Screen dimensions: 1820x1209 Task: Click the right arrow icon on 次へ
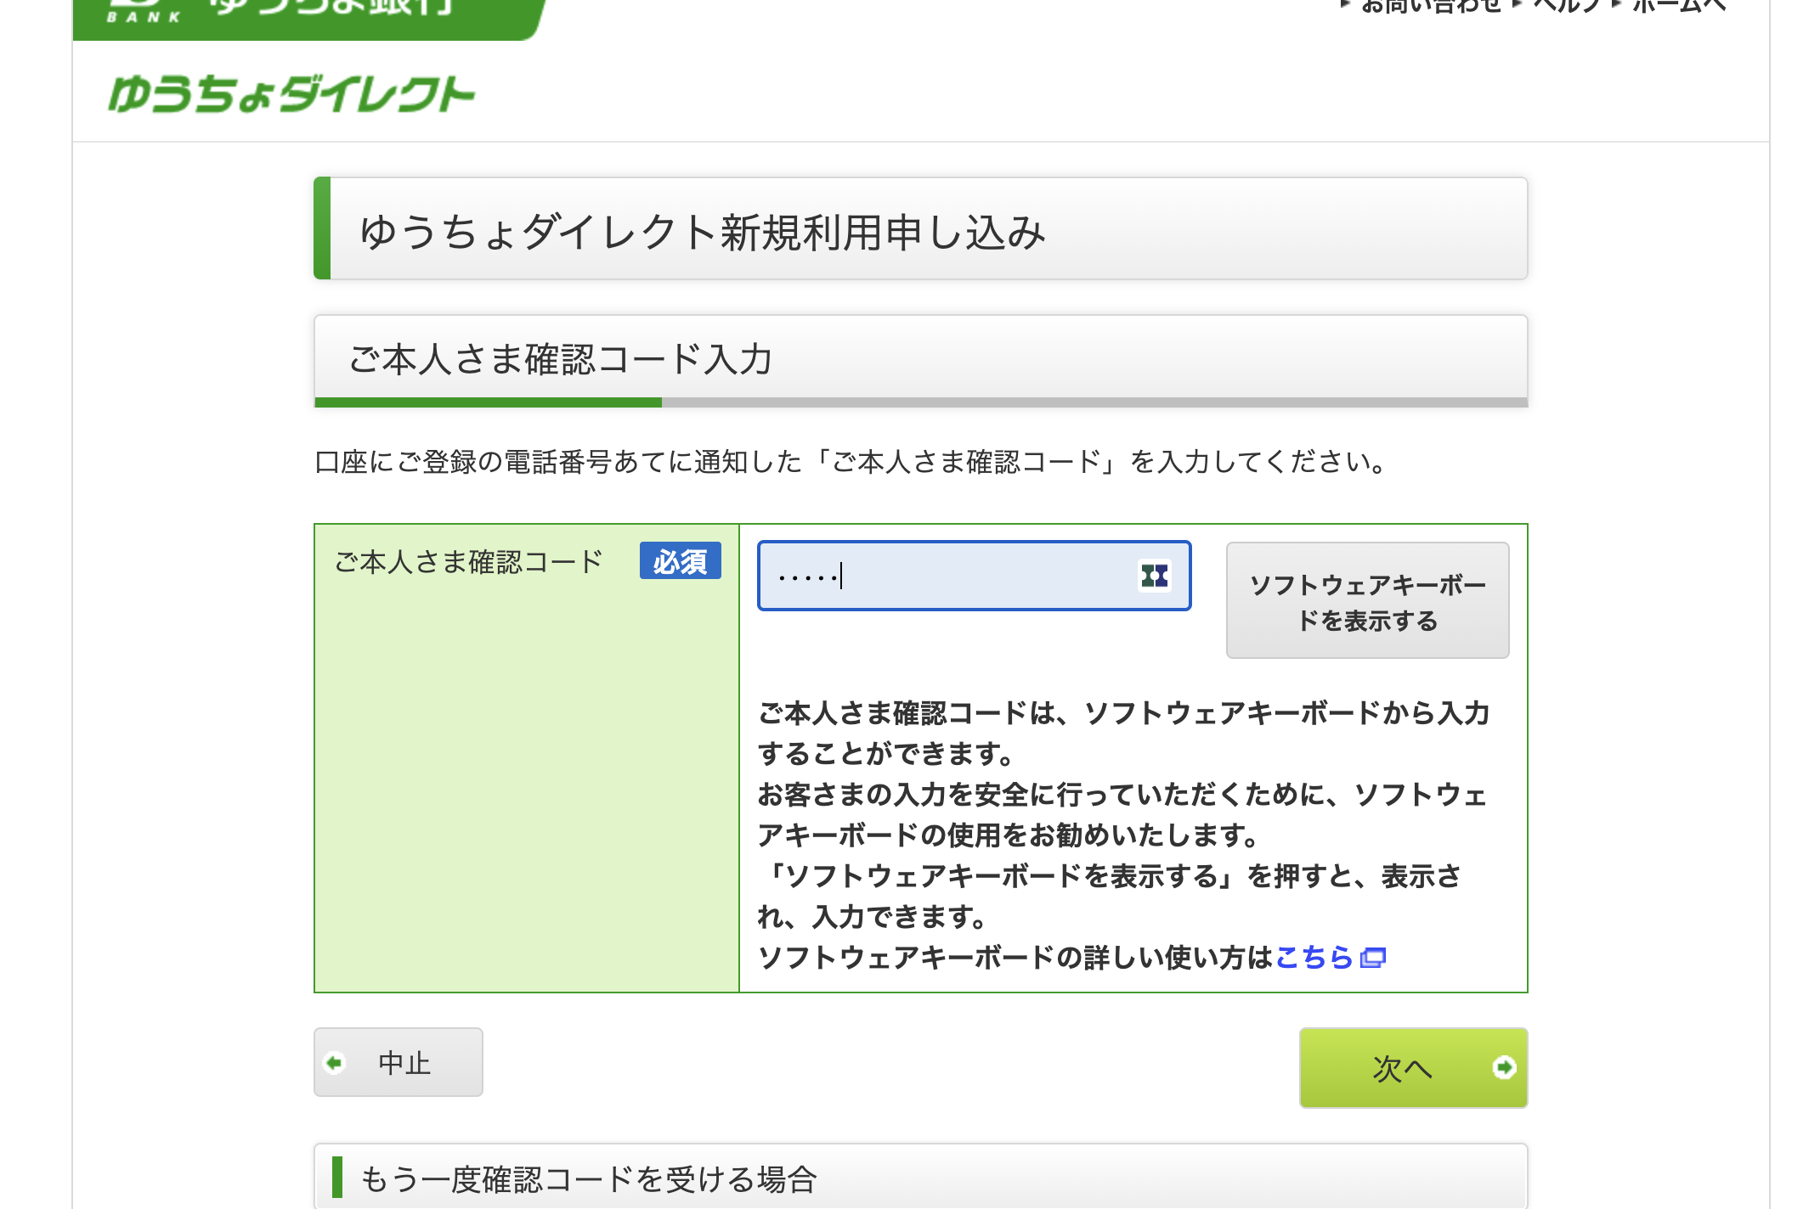click(1503, 1067)
